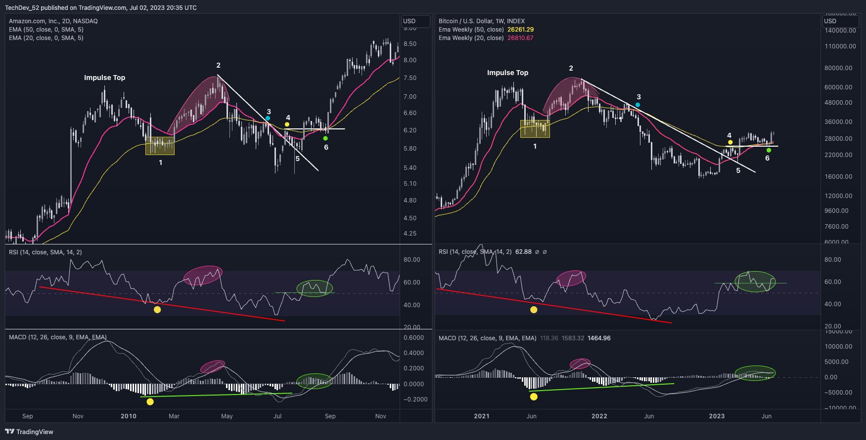Viewport: 866px width, 440px height.
Task: Click yellow dot on Amazon RSI trendline
Action: (157, 310)
